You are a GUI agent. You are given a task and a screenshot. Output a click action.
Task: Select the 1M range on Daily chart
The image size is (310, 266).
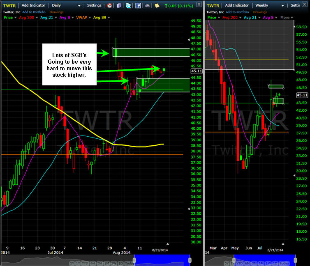click(107, 263)
